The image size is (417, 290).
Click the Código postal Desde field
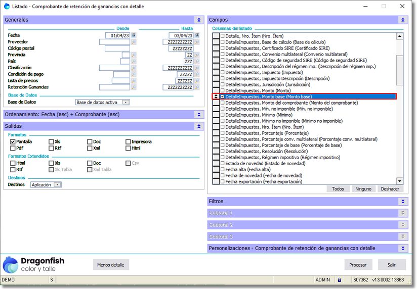click(x=117, y=49)
